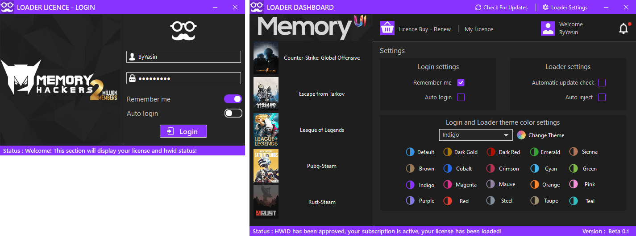Select Pubg-Steam game cover

[x=266, y=166]
